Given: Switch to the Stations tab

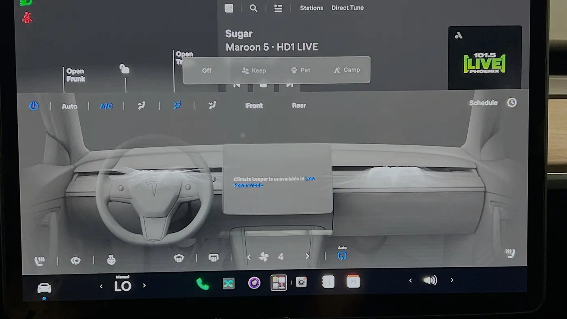Looking at the screenshot, I should point(311,8).
